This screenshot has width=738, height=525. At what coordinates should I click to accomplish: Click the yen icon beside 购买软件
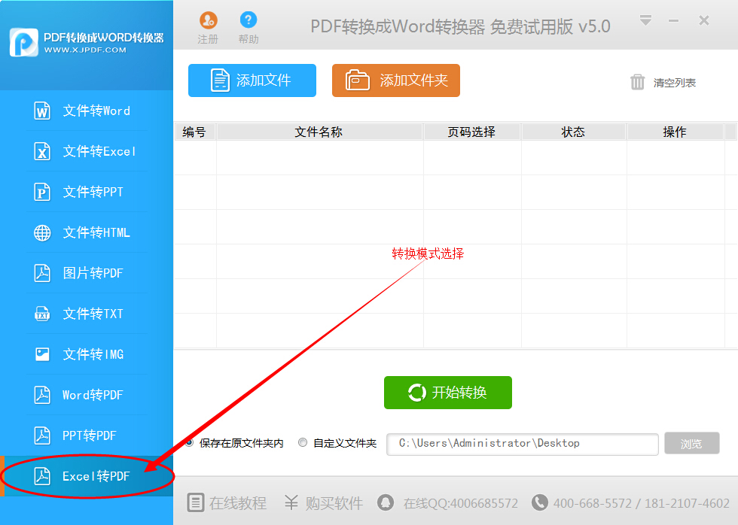click(291, 502)
